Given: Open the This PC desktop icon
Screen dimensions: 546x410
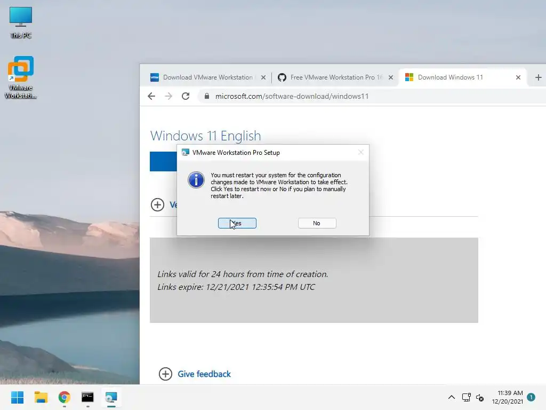Looking at the screenshot, I should pyautogui.click(x=21, y=22).
